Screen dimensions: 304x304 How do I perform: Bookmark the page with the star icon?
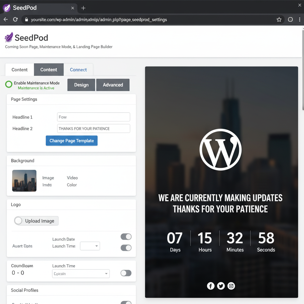tap(279, 19)
